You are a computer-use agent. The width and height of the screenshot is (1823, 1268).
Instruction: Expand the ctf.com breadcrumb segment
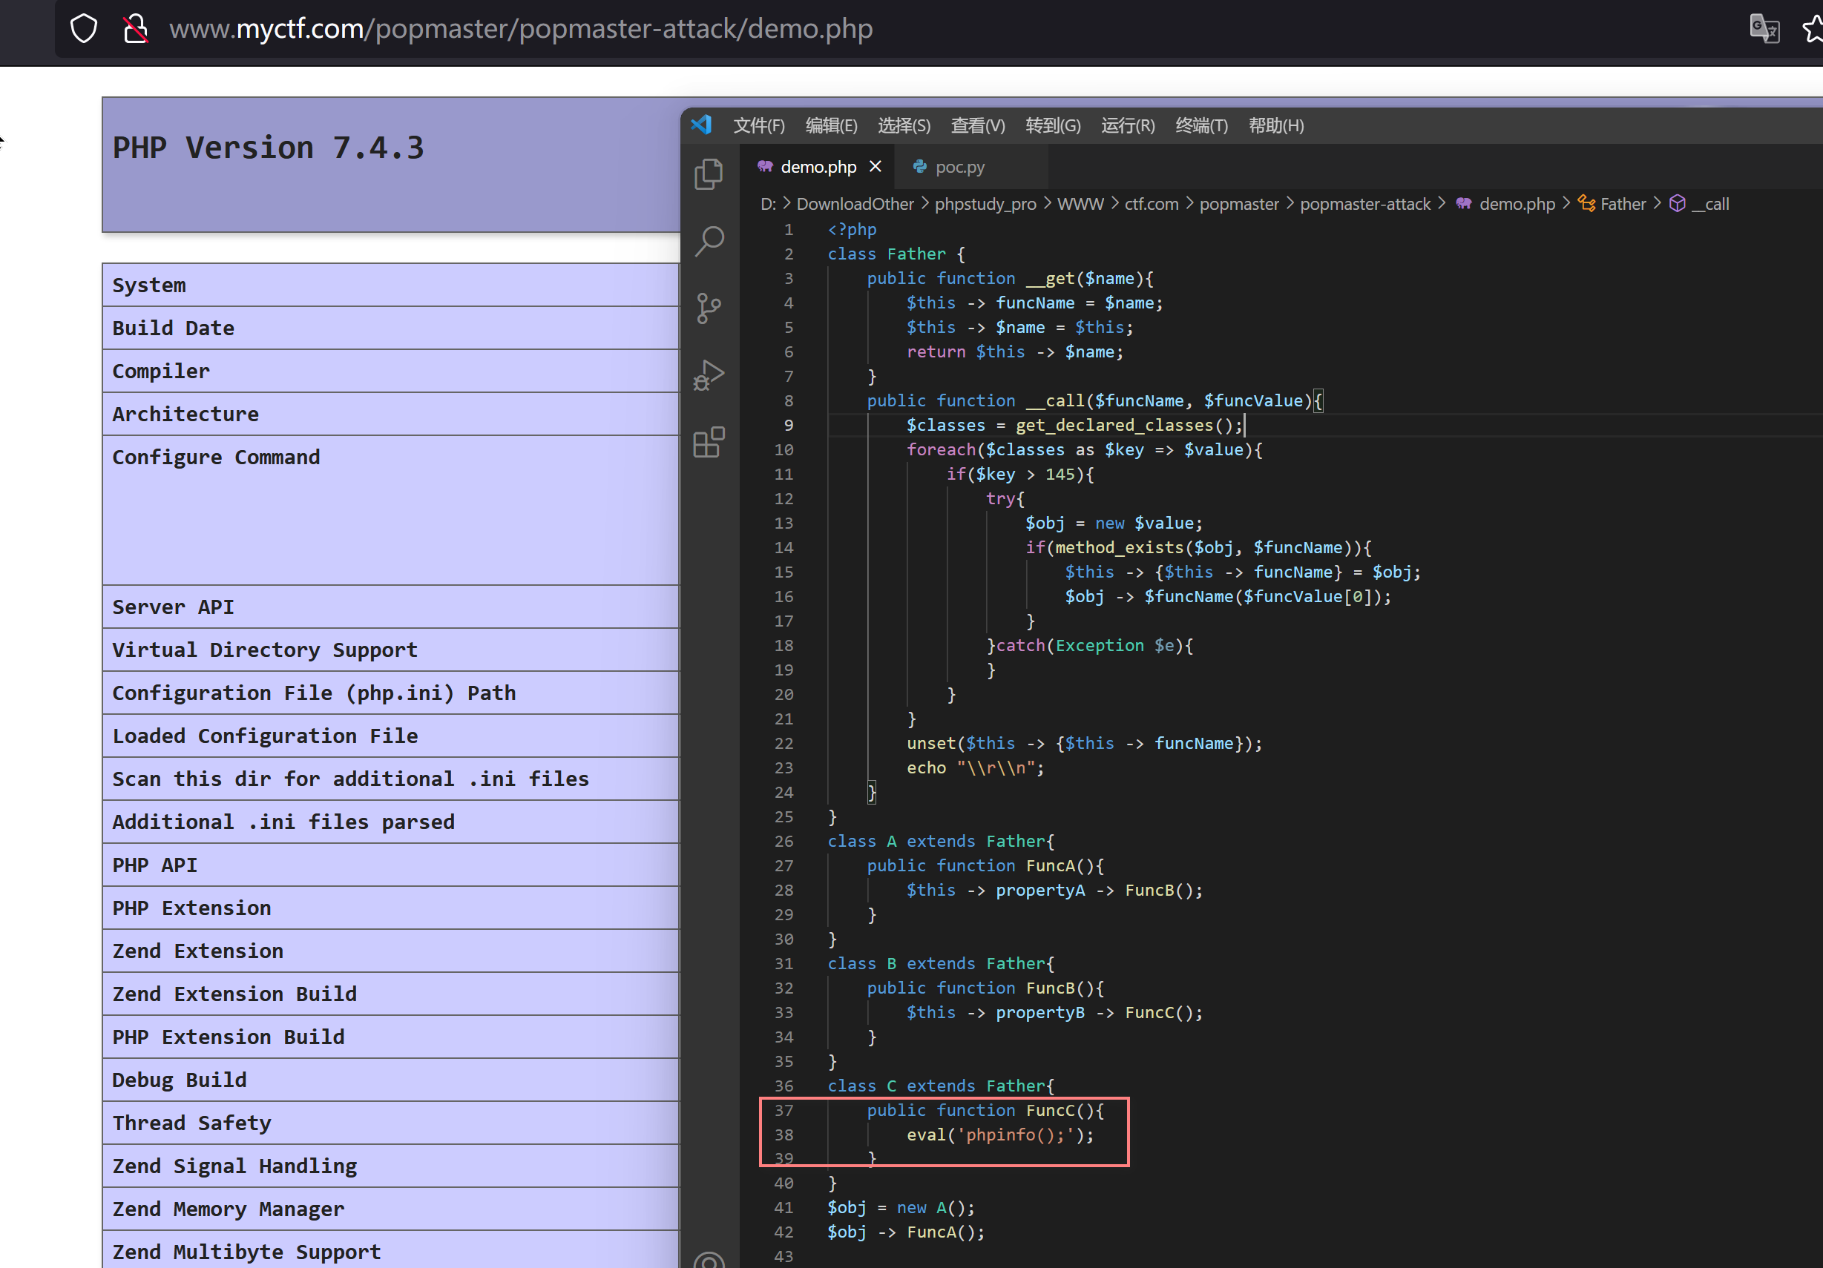1152,204
